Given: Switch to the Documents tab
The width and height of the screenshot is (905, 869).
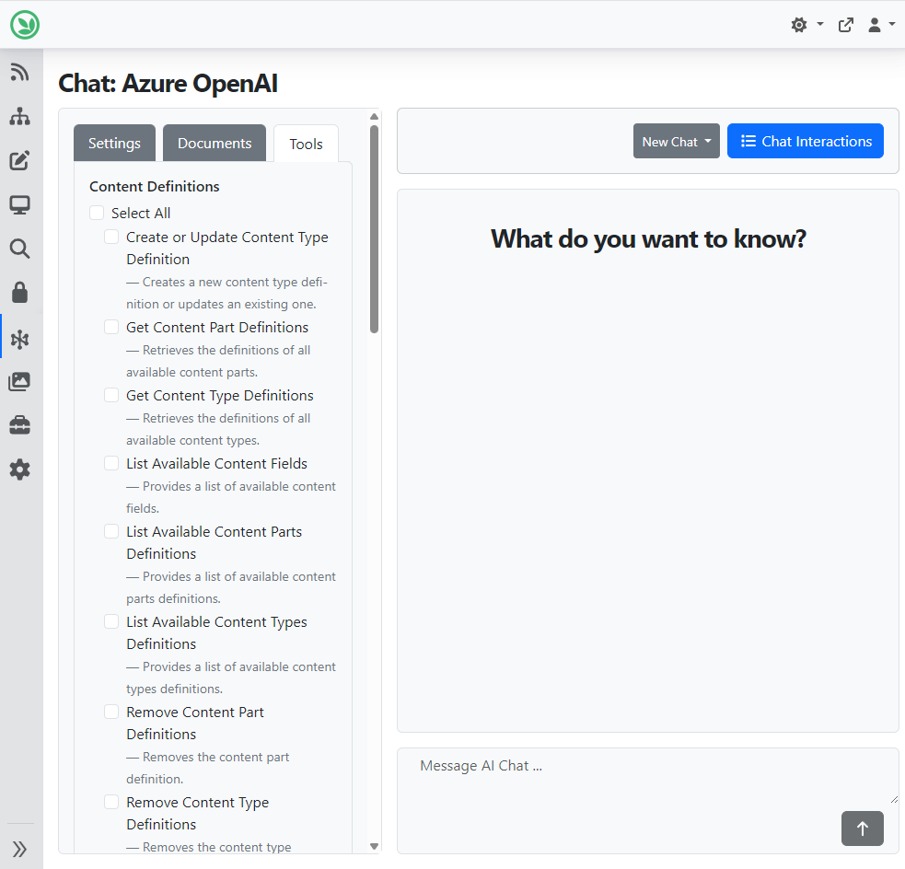Looking at the screenshot, I should pyautogui.click(x=215, y=143).
